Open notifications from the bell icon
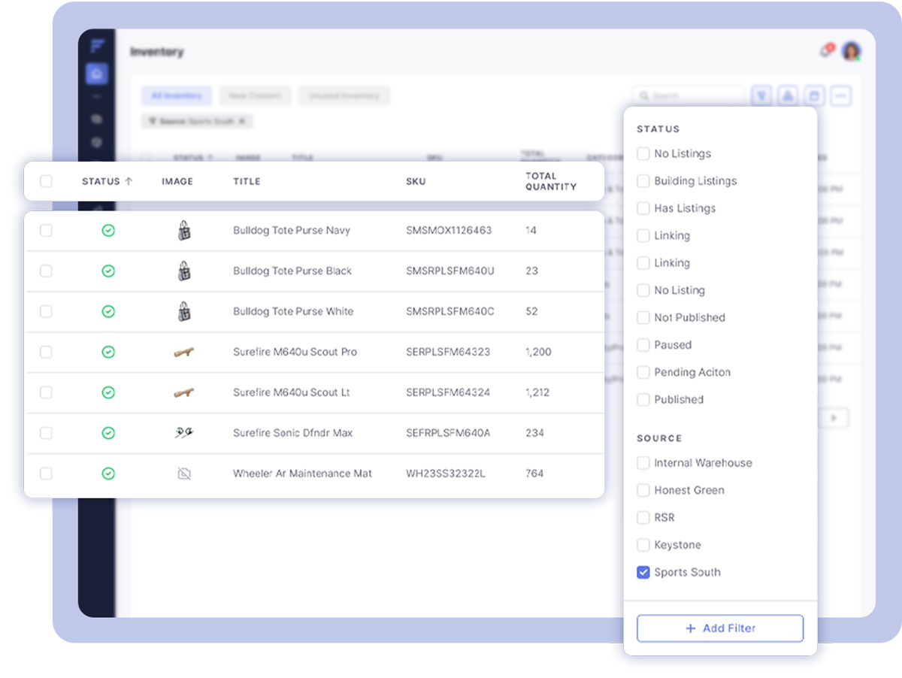Viewport: 902px width, 678px height. 825,48
